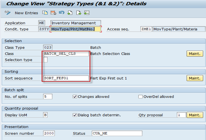This screenshot has height=140, width=206.
Task: Click the Status field CUA_ME
Action: tap(117, 133)
